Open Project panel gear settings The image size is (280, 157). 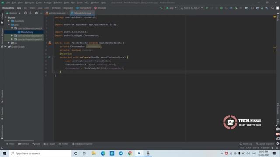[x=36, y=13]
